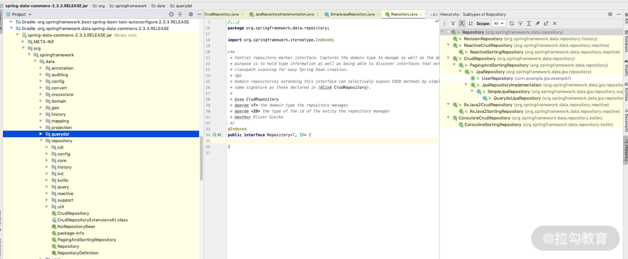Switch to SimpleJpaRepository.java tab
Screen dimensions: 628x259
pyautogui.click(x=352, y=14)
